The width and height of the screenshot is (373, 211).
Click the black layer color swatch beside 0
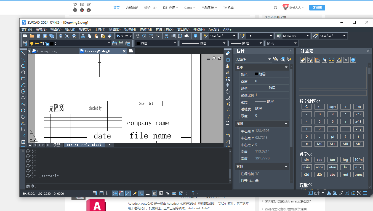(x=52, y=43)
